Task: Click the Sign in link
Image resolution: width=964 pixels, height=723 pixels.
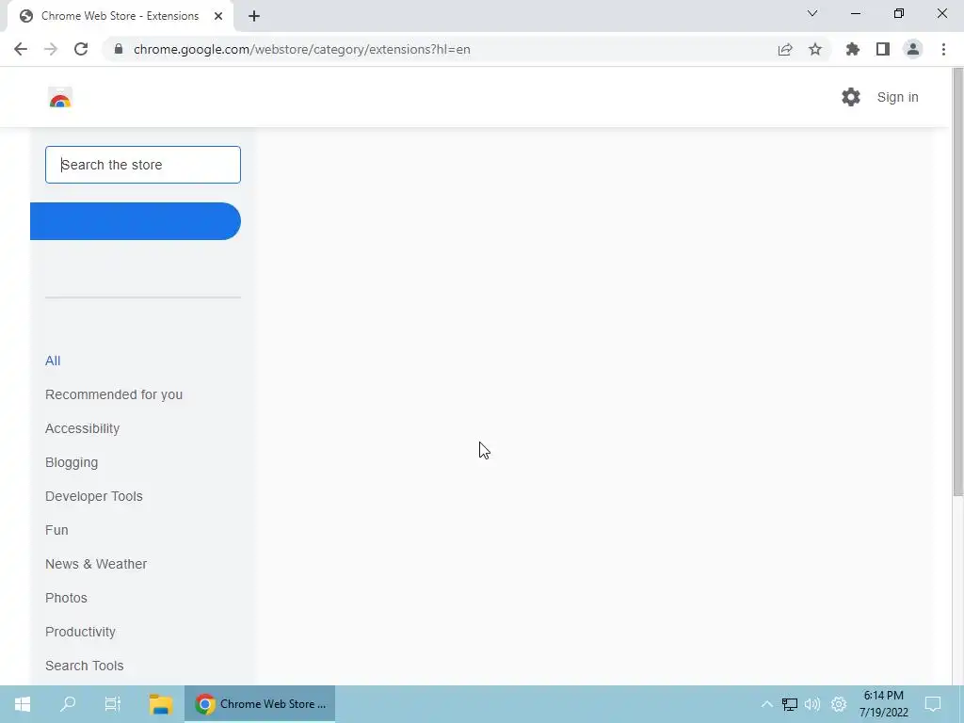Action: [x=897, y=97]
